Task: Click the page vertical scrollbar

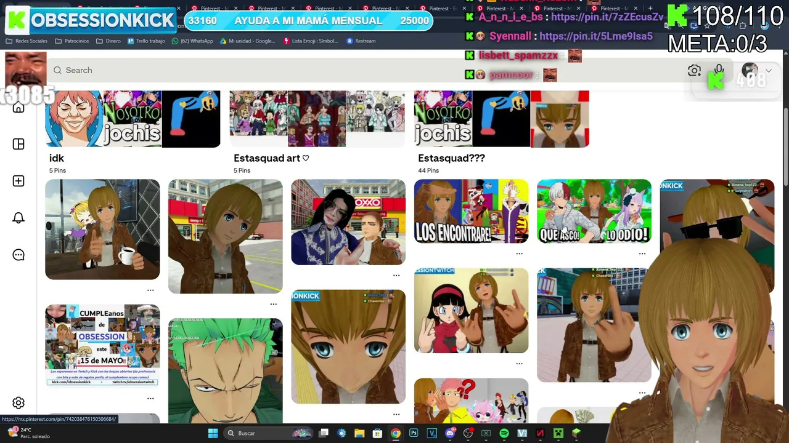Action: coord(785,148)
